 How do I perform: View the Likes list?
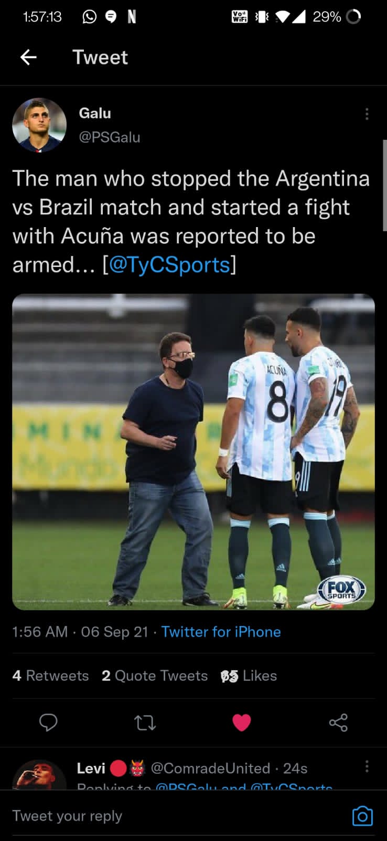click(x=249, y=675)
